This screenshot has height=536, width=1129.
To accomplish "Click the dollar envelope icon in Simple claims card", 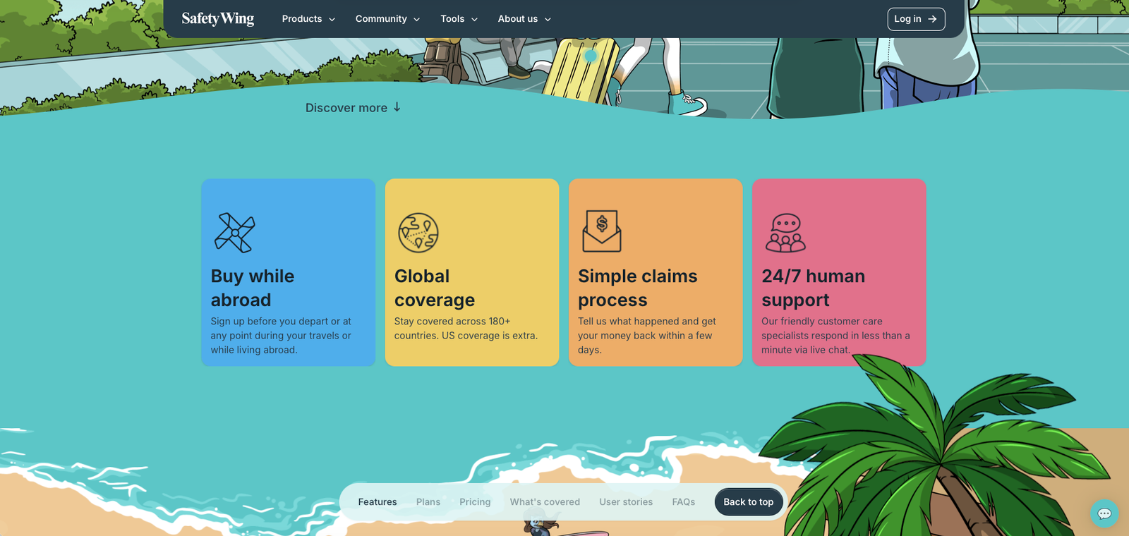I will [602, 231].
